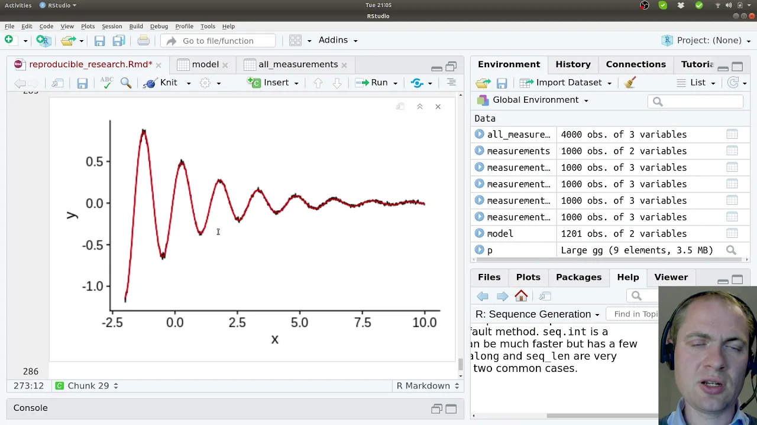Screen dimensions: 757x425
Task: Expand the all_measure... data entry
Action: click(x=480, y=135)
